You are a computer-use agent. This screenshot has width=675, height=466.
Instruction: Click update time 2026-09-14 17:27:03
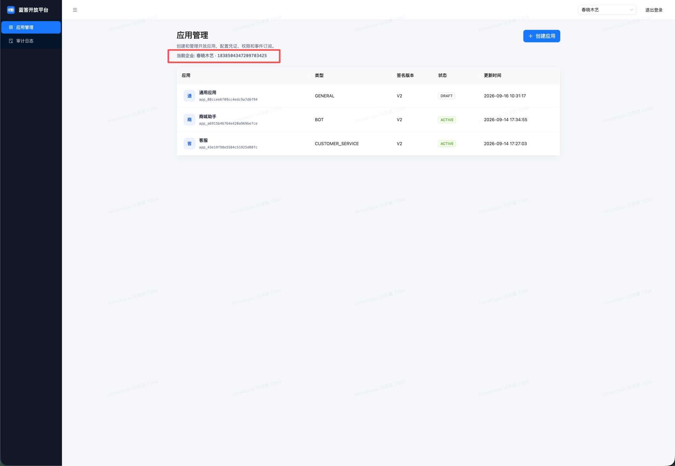point(505,144)
